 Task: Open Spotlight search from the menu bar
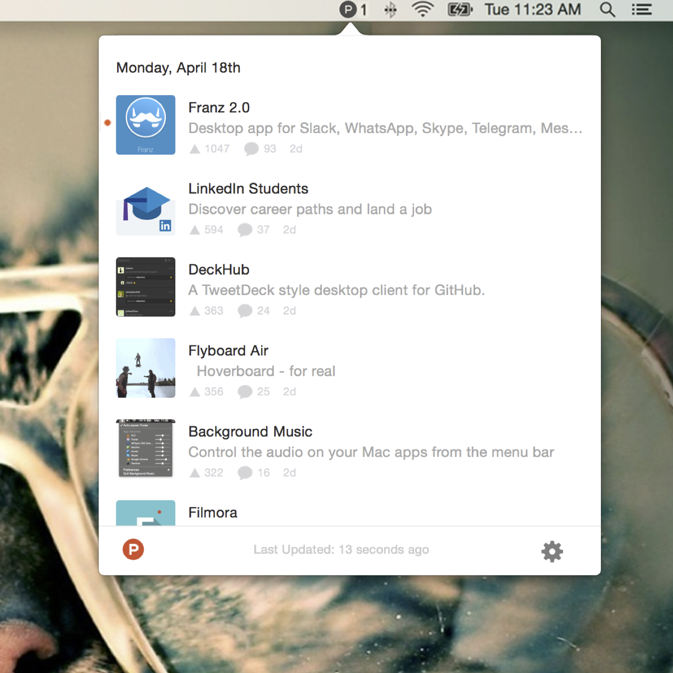[x=607, y=9]
